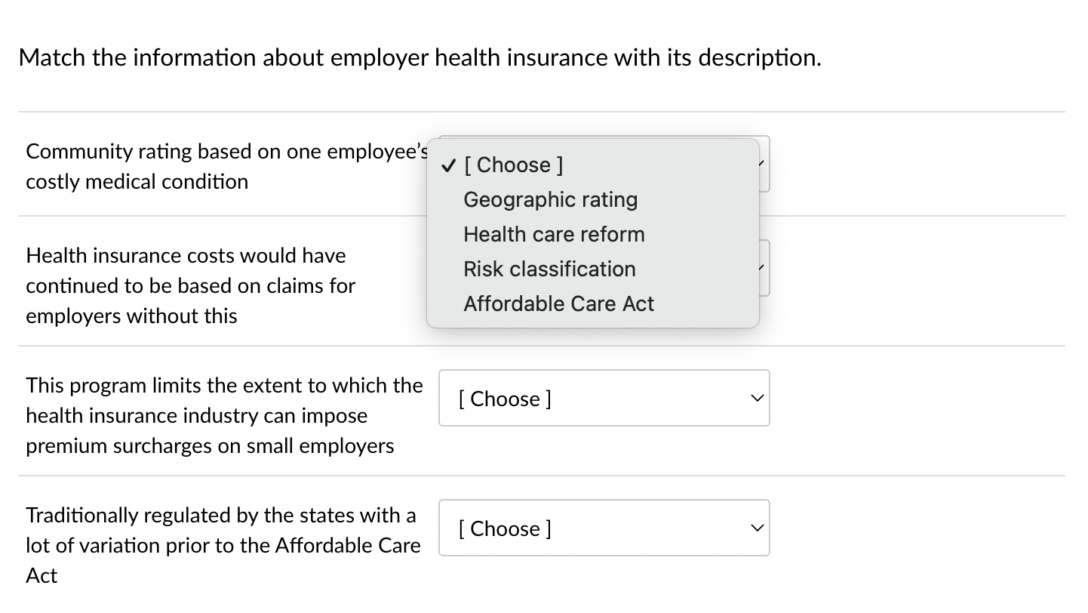Screen dimensions: 1088x613
Task: Click the chevron on the third question's dropdown
Action: pos(755,398)
